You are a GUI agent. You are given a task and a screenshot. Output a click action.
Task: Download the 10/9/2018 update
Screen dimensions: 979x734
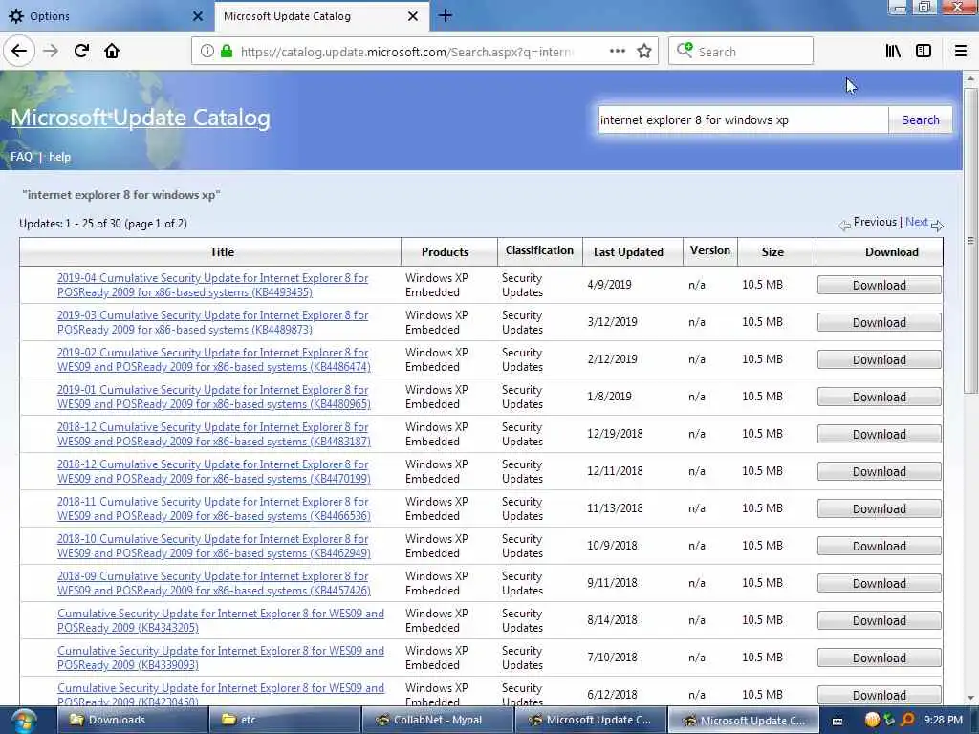tap(880, 546)
